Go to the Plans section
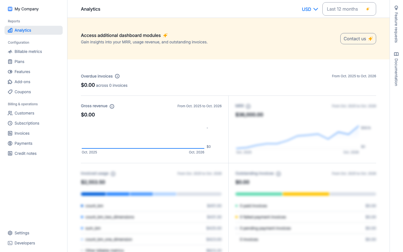The image size is (403, 252). coord(34,62)
